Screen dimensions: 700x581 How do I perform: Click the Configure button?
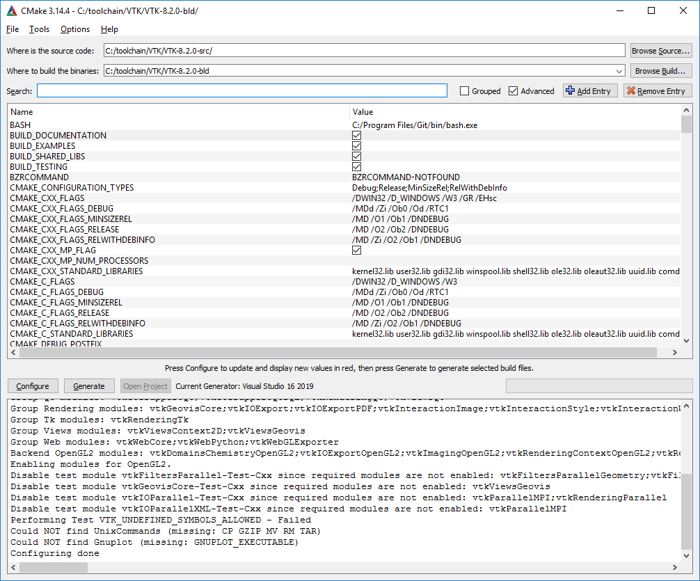[33, 386]
